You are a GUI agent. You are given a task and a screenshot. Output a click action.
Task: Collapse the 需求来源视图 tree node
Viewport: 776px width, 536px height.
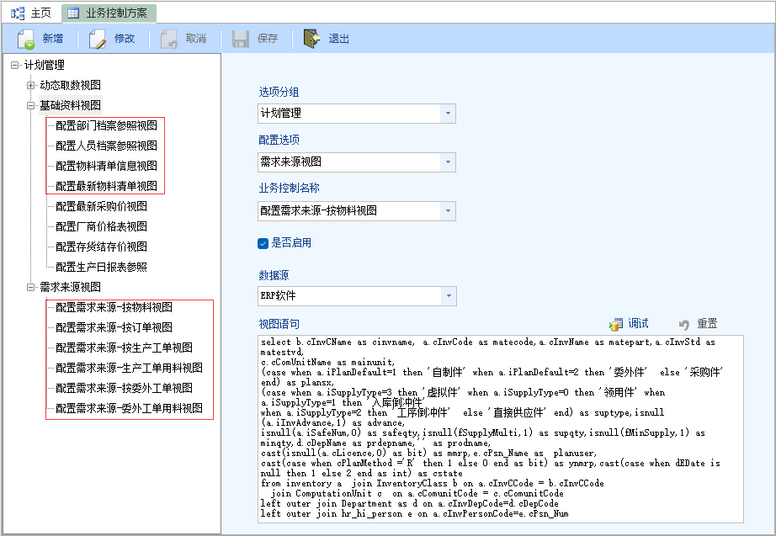[31, 287]
